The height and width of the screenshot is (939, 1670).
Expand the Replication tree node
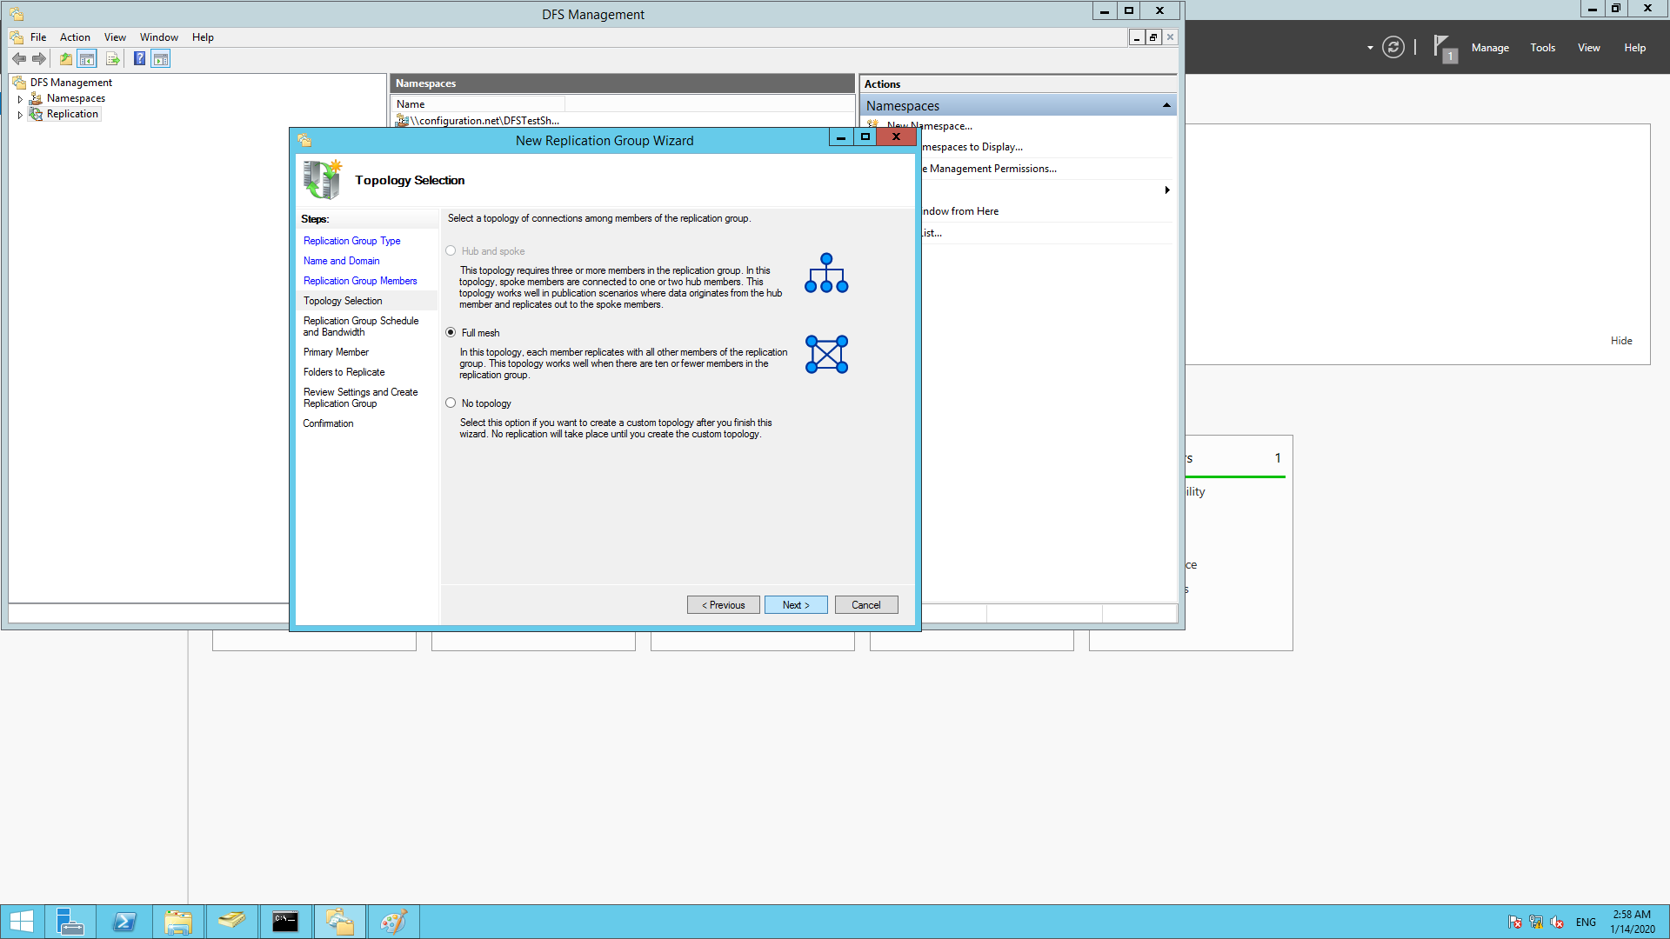pos(20,115)
